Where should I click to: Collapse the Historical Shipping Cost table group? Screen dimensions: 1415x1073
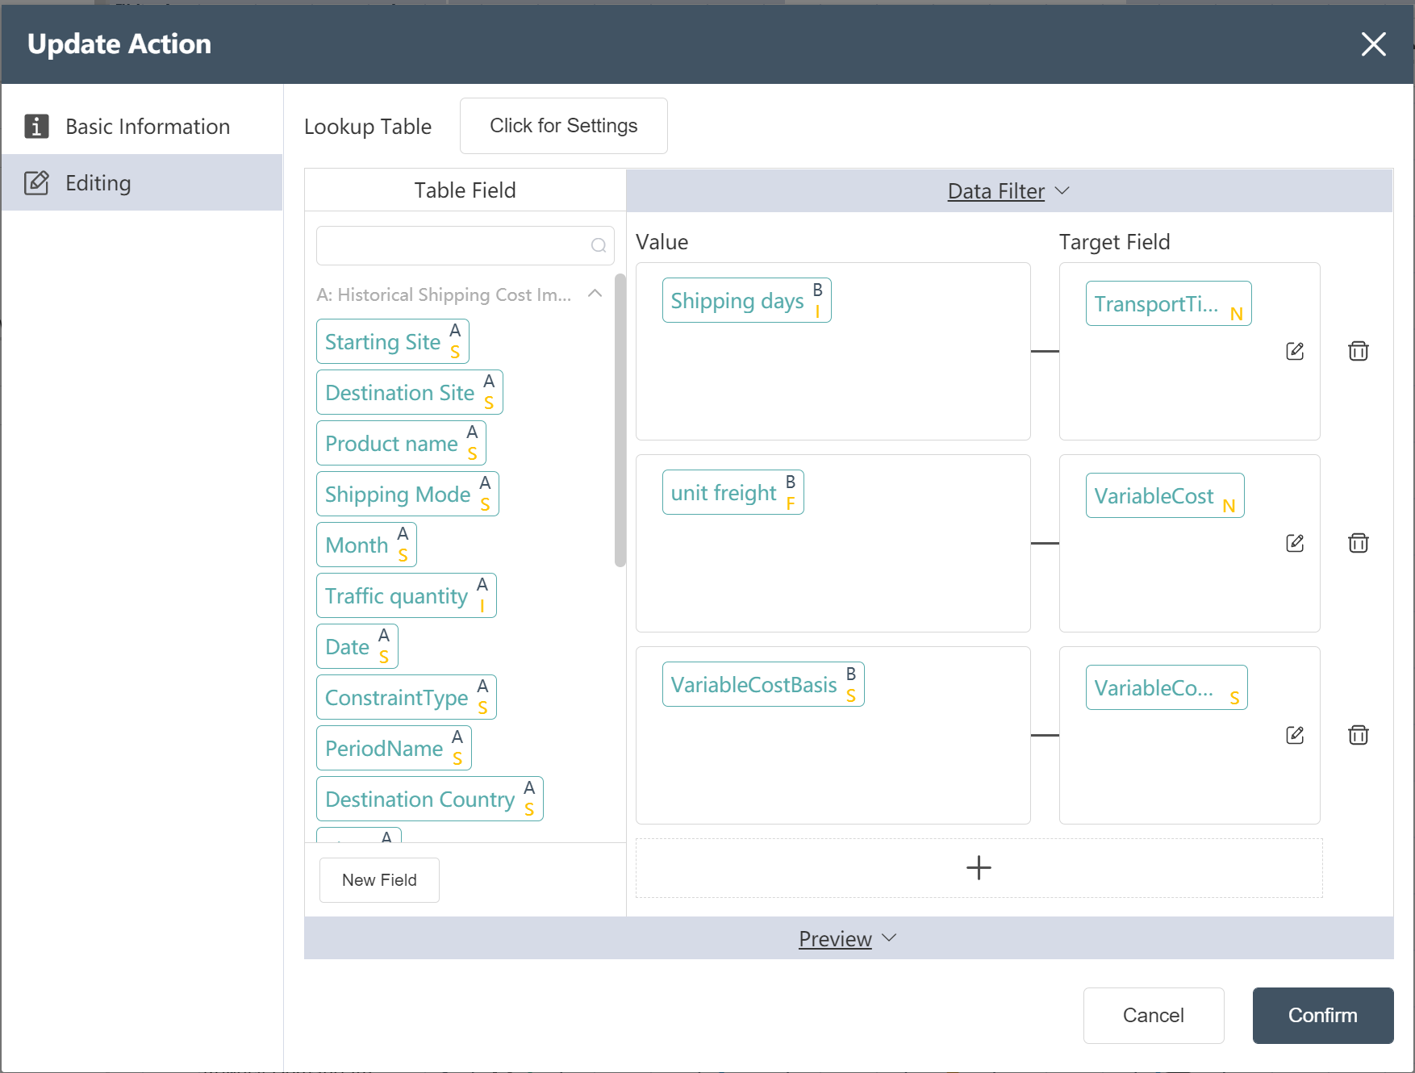[x=595, y=294]
